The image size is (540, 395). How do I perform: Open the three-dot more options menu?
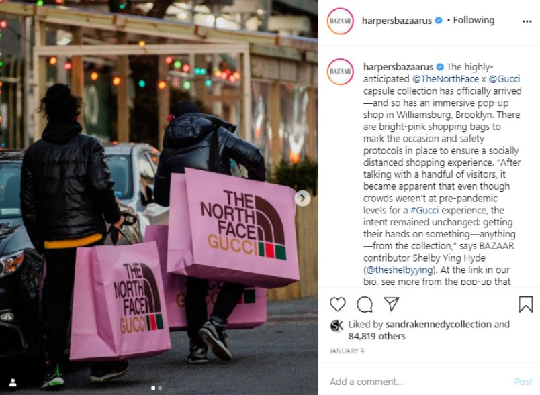[x=527, y=21]
